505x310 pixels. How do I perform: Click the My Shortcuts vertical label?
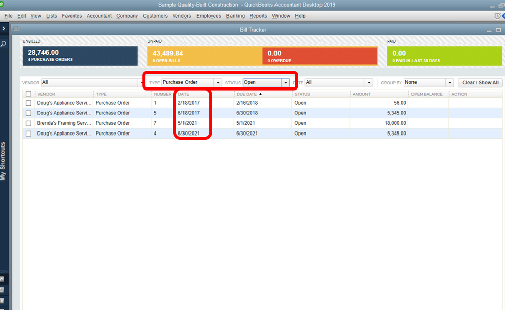(3, 161)
